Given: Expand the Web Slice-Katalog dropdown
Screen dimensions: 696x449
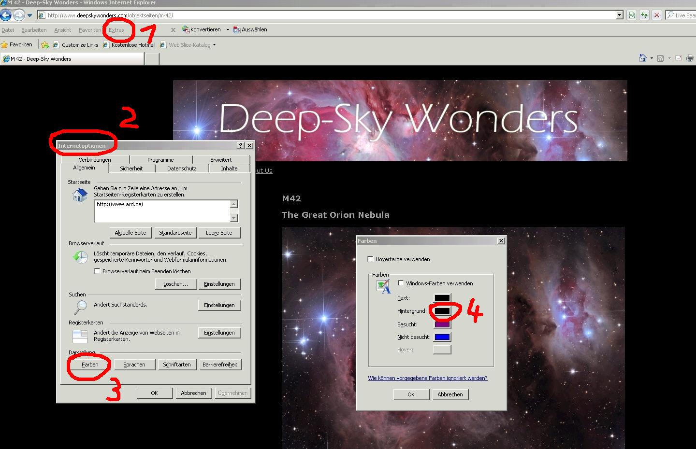Looking at the screenshot, I should click(x=214, y=45).
